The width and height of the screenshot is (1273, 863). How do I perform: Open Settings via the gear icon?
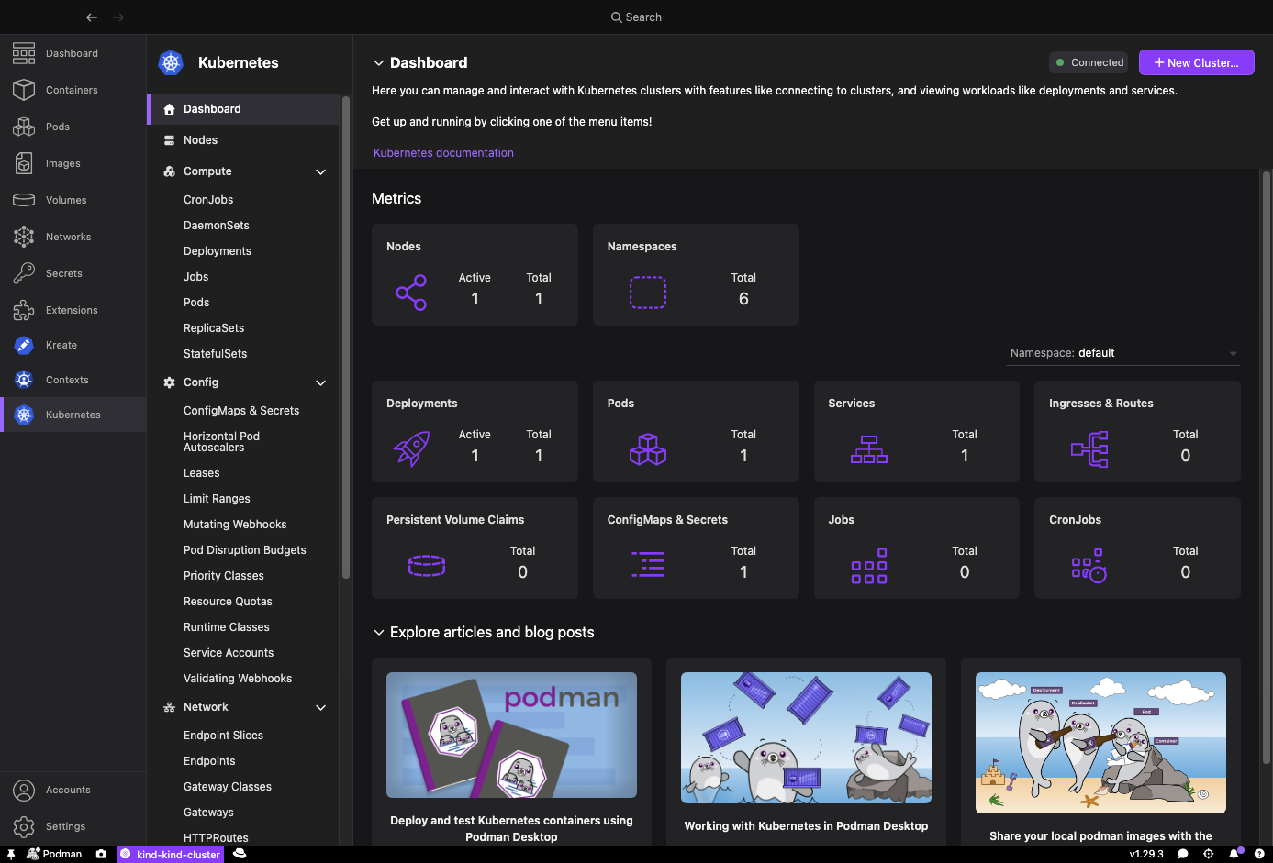pyautogui.click(x=24, y=826)
